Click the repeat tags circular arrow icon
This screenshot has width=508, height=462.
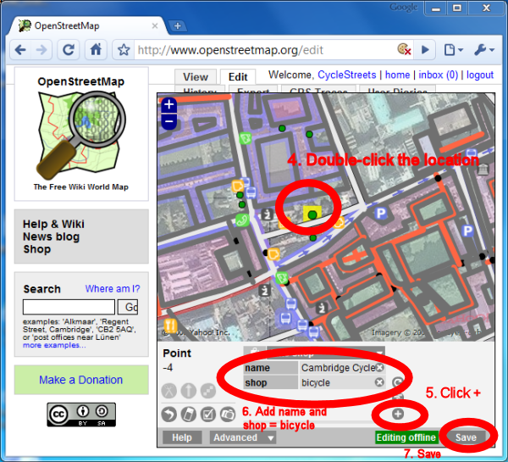[x=398, y=382]
